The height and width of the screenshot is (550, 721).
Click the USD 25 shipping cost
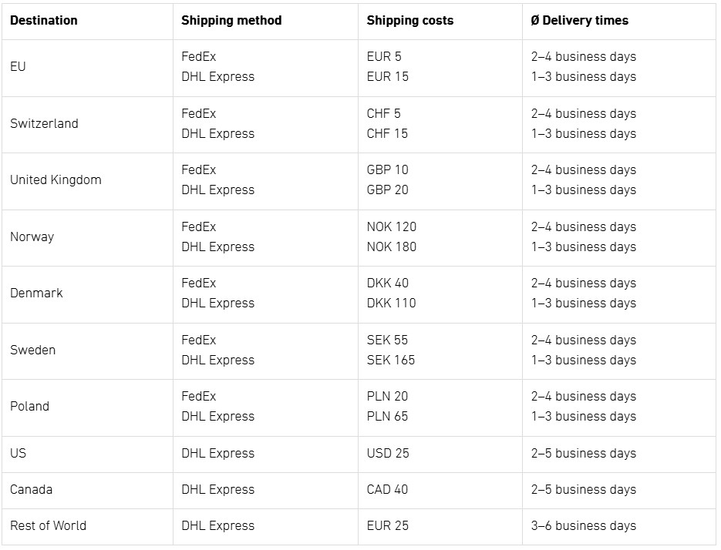click(388, 453)
